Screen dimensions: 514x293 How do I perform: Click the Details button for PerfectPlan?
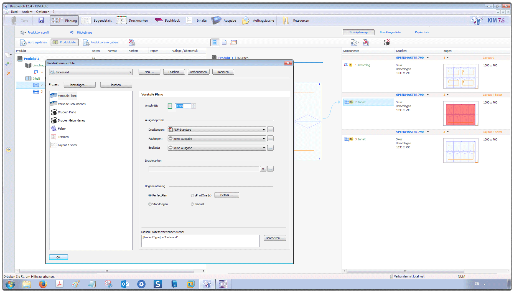(227, 195)
